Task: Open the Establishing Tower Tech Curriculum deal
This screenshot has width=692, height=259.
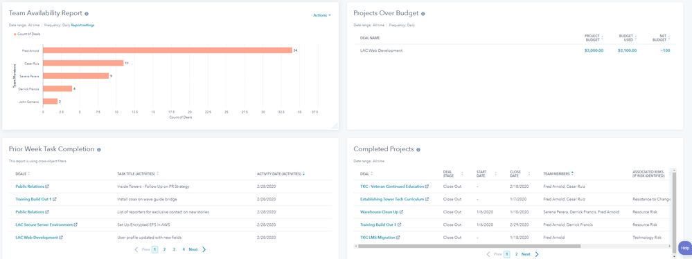Action: (392, 199)
